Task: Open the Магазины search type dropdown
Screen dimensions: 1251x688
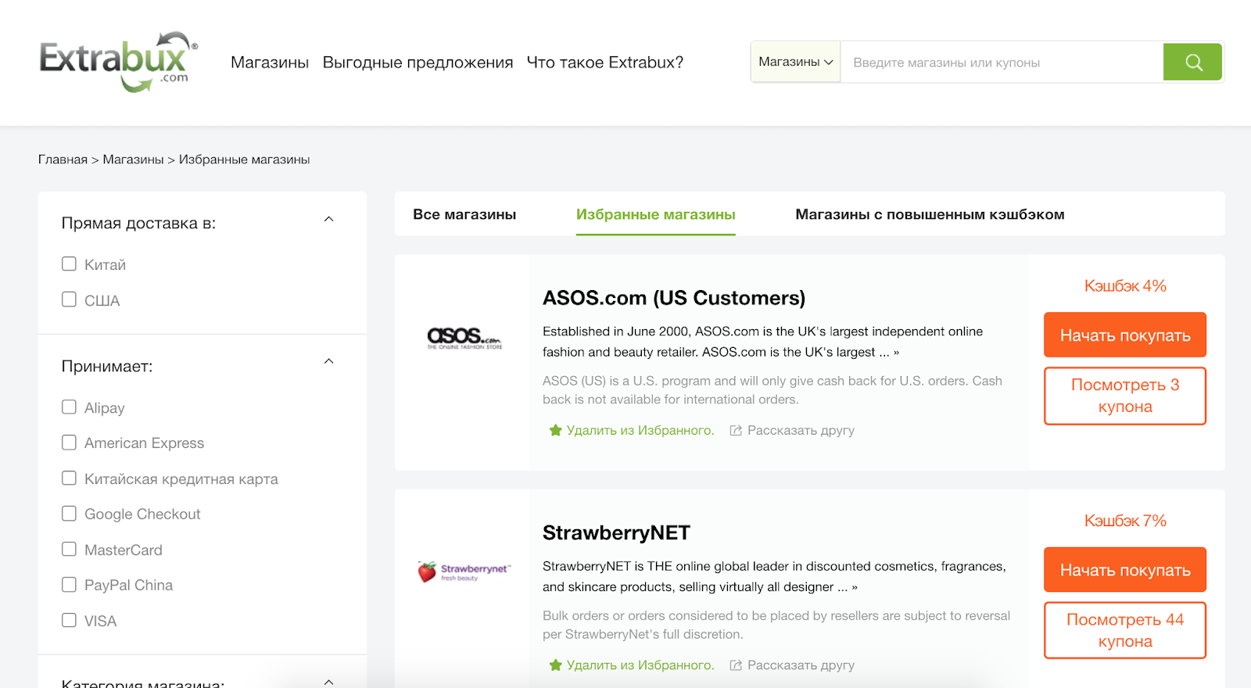Action: 796,62
